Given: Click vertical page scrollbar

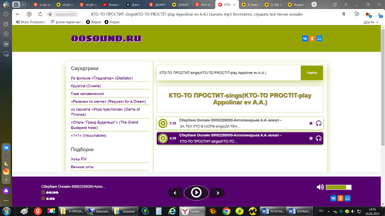Looking at the screenshot, I should (x=383, y=87).
